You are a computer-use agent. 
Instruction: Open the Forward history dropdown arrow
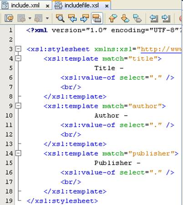pyautogui.click(x=47, y=18)
